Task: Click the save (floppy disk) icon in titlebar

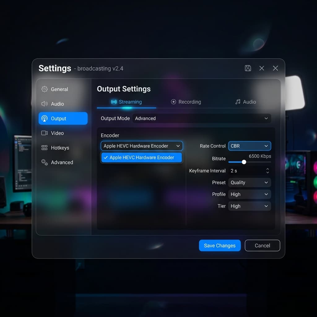Action: click(x=248, y=68)
